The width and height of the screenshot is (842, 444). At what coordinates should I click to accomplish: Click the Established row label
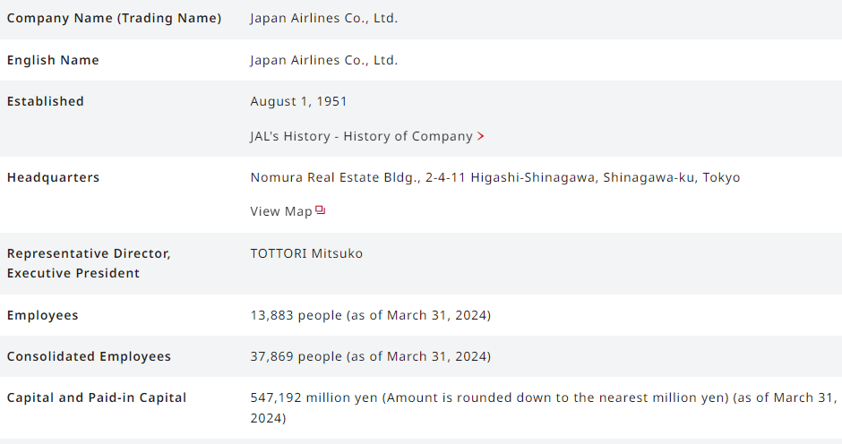pos(46,102)
